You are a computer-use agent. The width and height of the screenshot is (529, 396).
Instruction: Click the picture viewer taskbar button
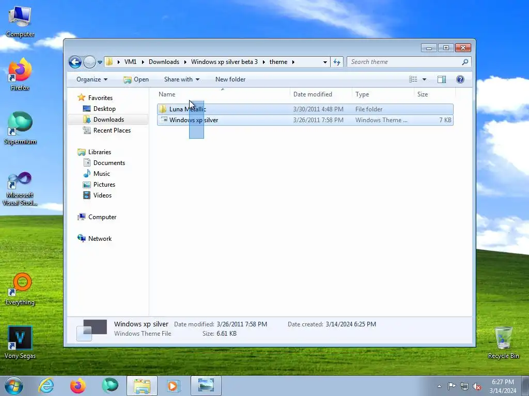click(x=206, y=386)
